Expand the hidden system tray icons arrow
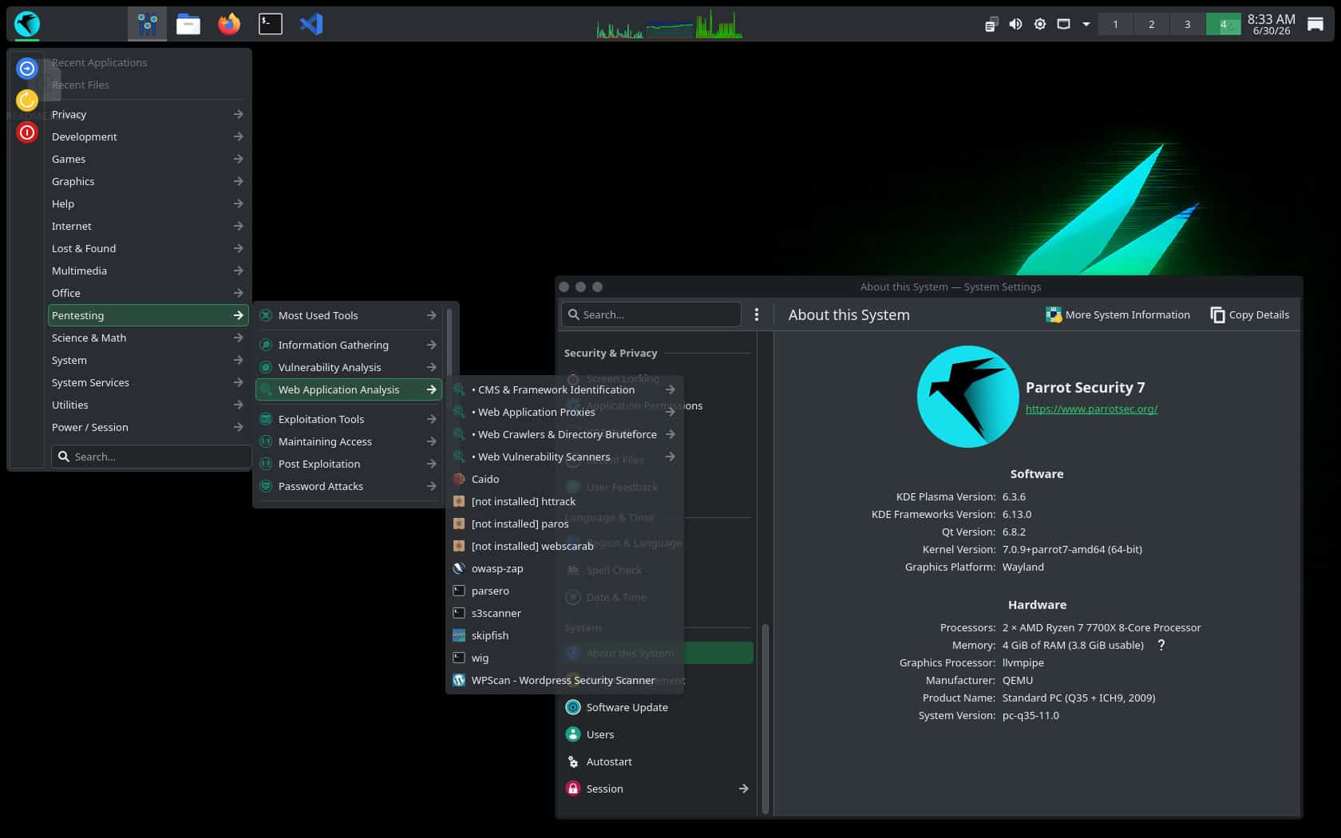This screenshot has height=838, width=1341. click(1086, 24)
